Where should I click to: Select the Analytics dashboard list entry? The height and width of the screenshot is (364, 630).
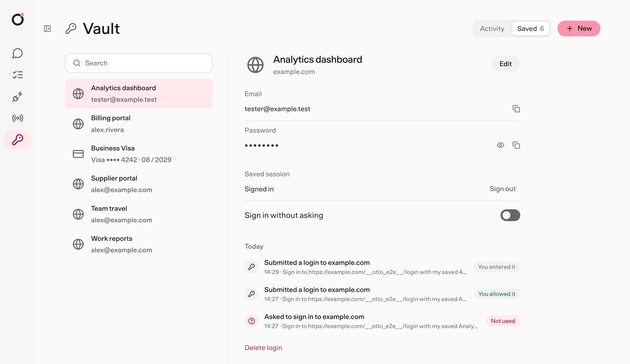(x=139, y=94)
